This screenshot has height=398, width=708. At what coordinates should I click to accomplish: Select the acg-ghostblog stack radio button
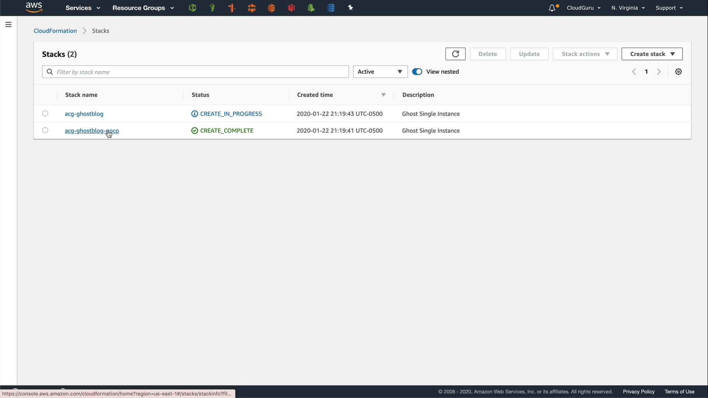click(x=45, y=114)
